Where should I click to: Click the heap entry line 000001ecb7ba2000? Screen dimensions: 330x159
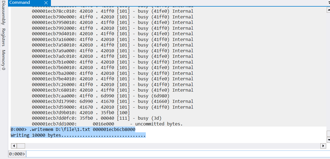coord(113,73)
